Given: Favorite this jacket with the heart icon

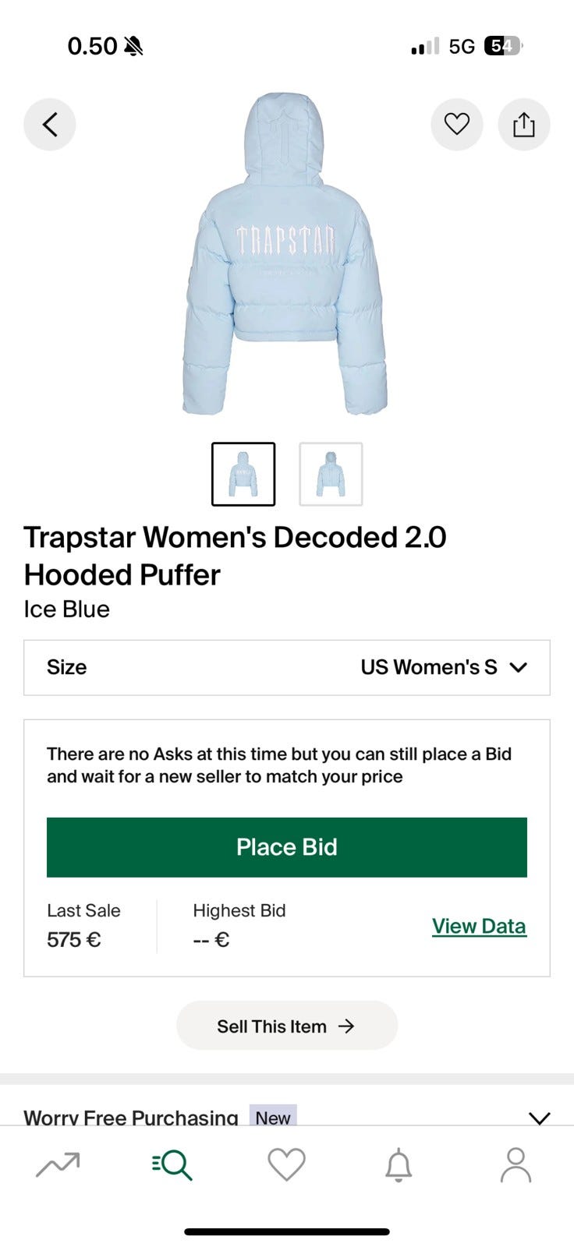Looking at the screenshot, I should pyautogui.click(x=457, y=125).
